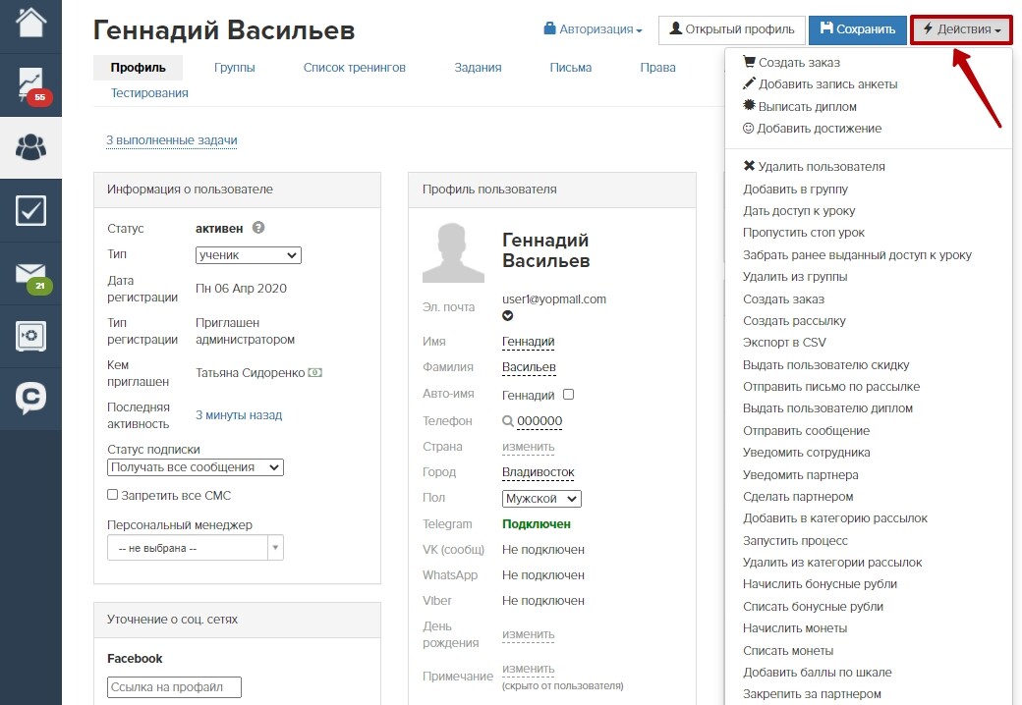1022x705 pixels.
Task: Click the Сохранить button
Action: coord(858,29)
